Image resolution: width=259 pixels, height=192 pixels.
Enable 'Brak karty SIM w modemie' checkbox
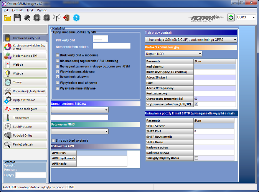coord(58,56)
